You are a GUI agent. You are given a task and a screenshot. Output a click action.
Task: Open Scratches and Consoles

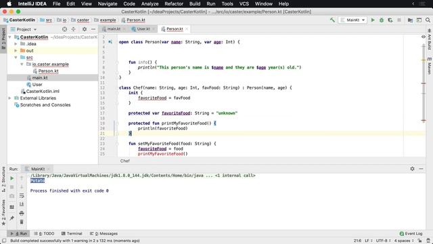click(45, 105)
